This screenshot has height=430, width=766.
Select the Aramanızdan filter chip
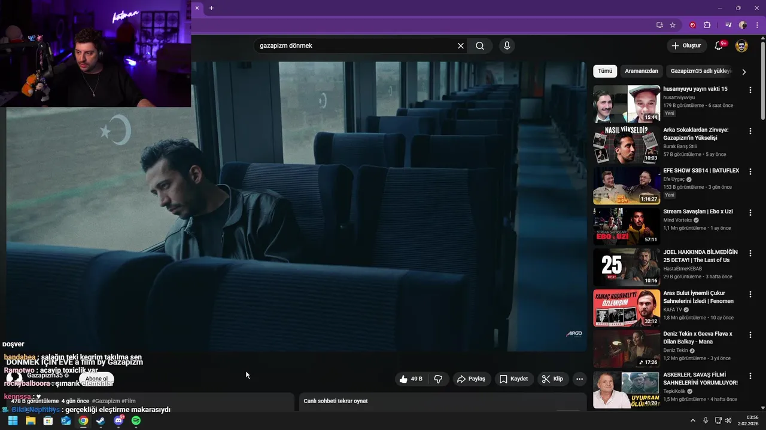tap(642, 71)
